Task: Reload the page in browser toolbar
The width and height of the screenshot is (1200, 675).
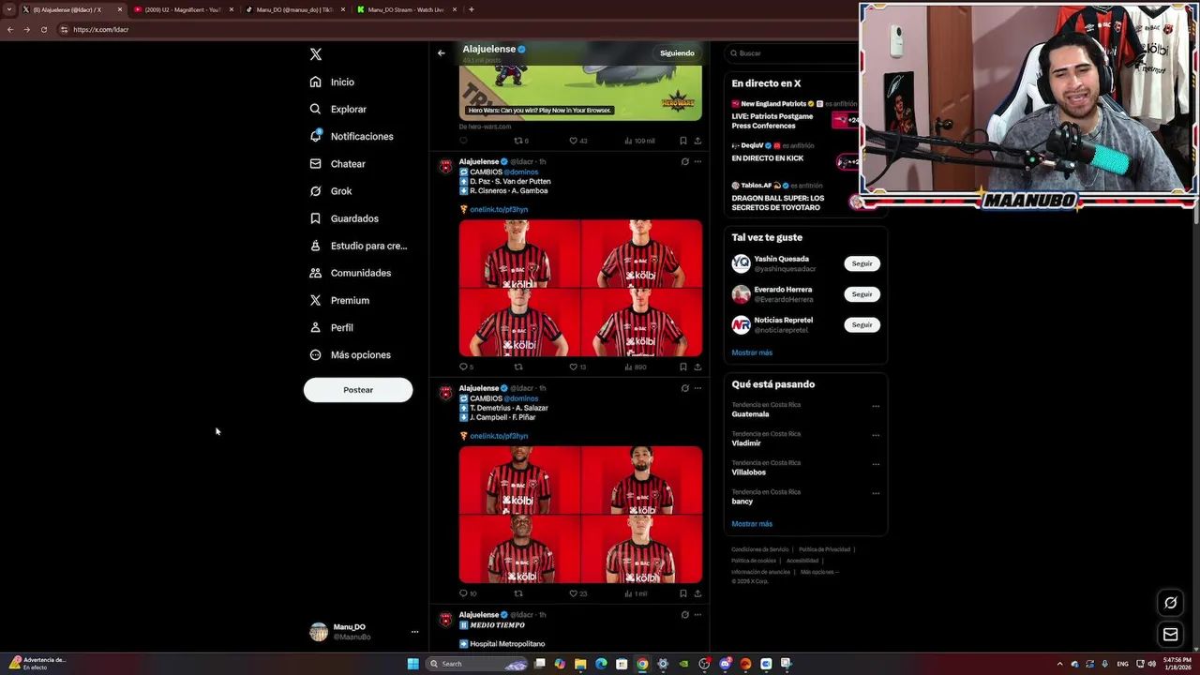Action: click(43, 29)
